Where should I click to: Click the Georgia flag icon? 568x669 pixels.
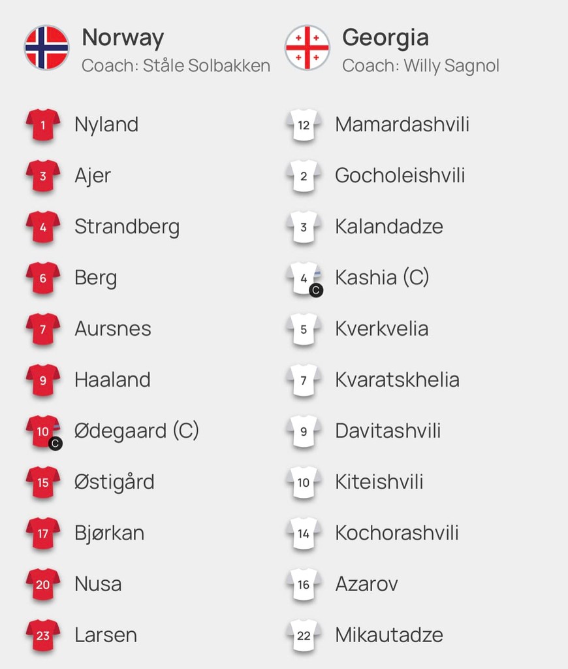point(307,47)
